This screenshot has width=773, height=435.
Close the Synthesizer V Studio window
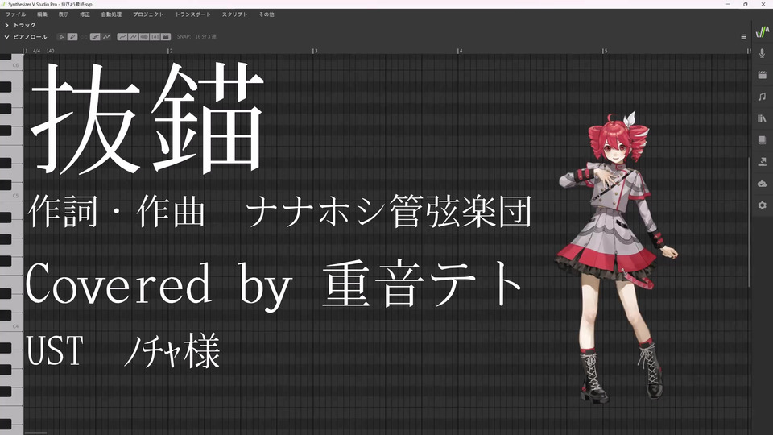[763, 5]
